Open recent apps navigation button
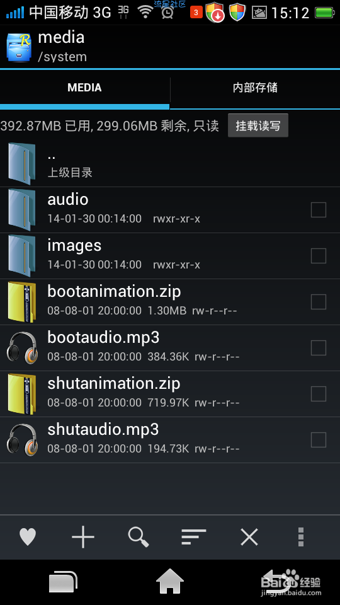This screenshot has width=340, height=605. pyautogui.click(x=63, y=582)
